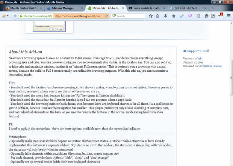This screenshot has width=233, height=166.
Task: Open the hamburger Firefox menu
Action: coord(228,16)
